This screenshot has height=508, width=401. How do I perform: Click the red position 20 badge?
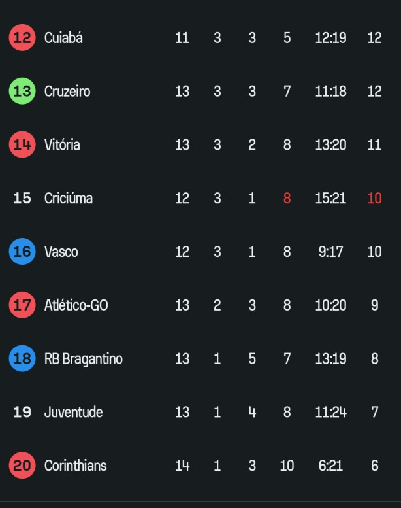[22, 466]
